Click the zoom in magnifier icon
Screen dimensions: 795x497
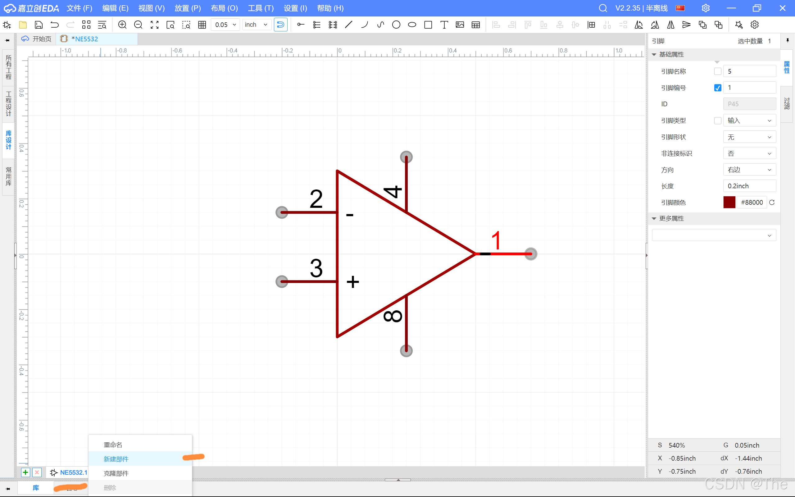(122, 25)
